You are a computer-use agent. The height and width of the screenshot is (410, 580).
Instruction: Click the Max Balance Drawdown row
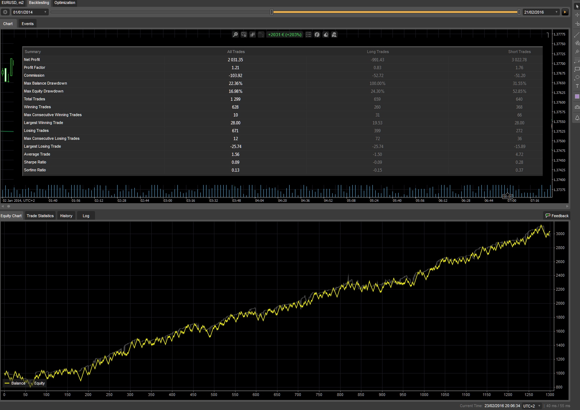click(282, 83)
